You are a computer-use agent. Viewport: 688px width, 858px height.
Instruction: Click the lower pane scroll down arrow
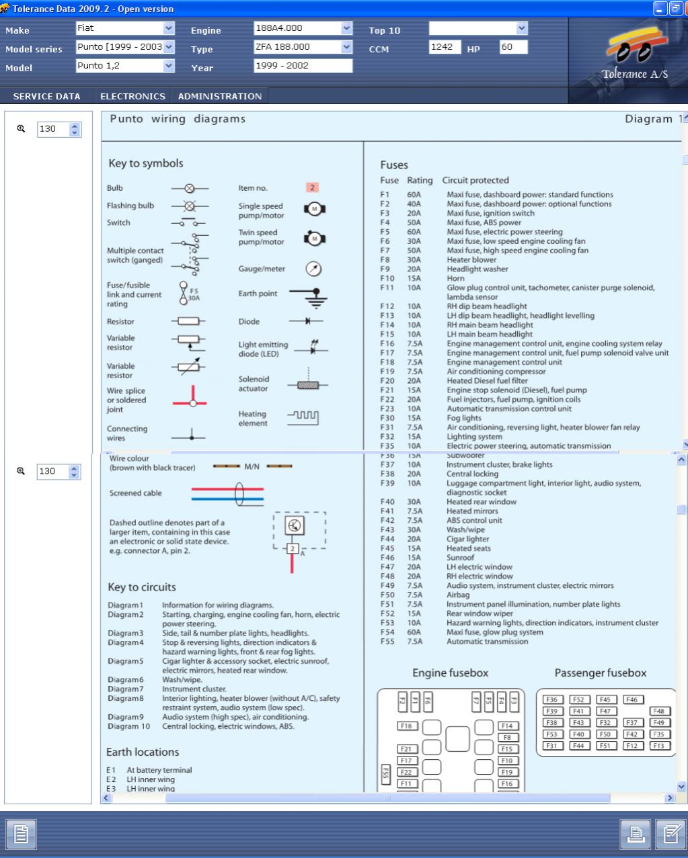click(682, 787)
